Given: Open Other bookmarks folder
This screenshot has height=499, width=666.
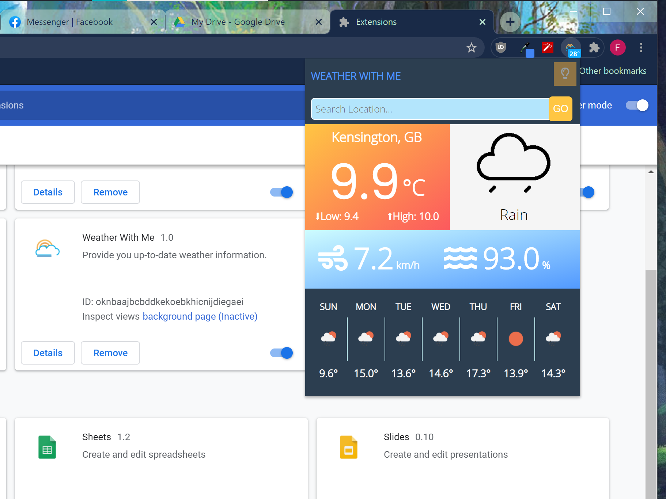Looking at the screenshot, I should pyautogui.click(x=613, y=71).
